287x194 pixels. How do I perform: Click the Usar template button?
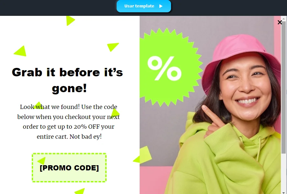[x=144, y=6]
